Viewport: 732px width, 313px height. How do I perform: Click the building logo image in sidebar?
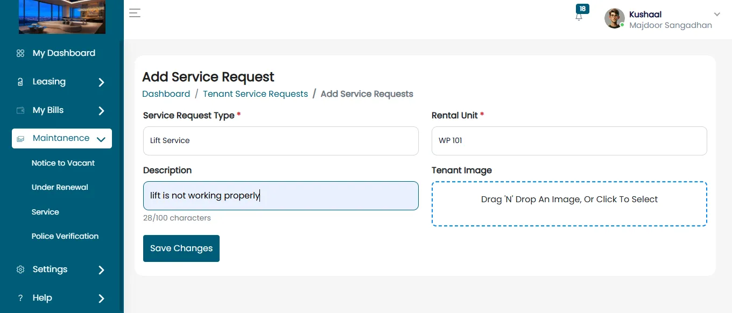tap(62, 17)
